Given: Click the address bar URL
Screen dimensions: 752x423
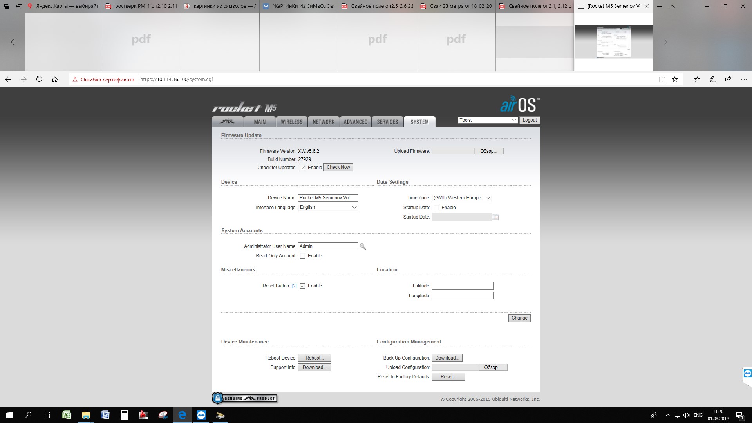Looking at the screenshot, I should point(176,79).
